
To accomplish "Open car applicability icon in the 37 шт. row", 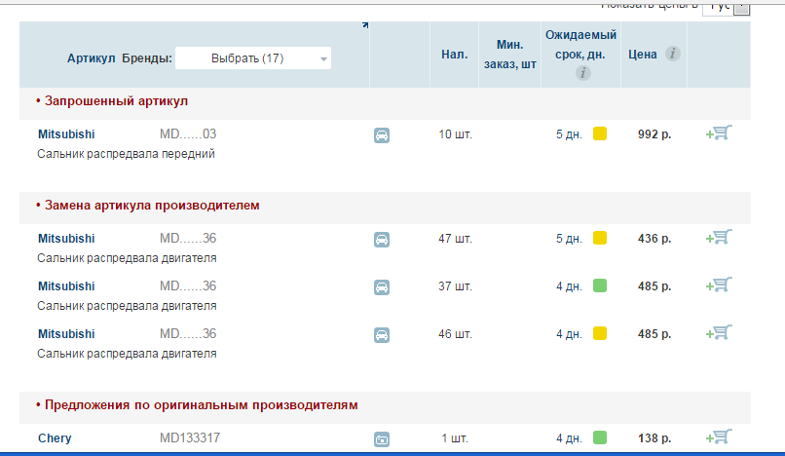I will coord(382,287).
